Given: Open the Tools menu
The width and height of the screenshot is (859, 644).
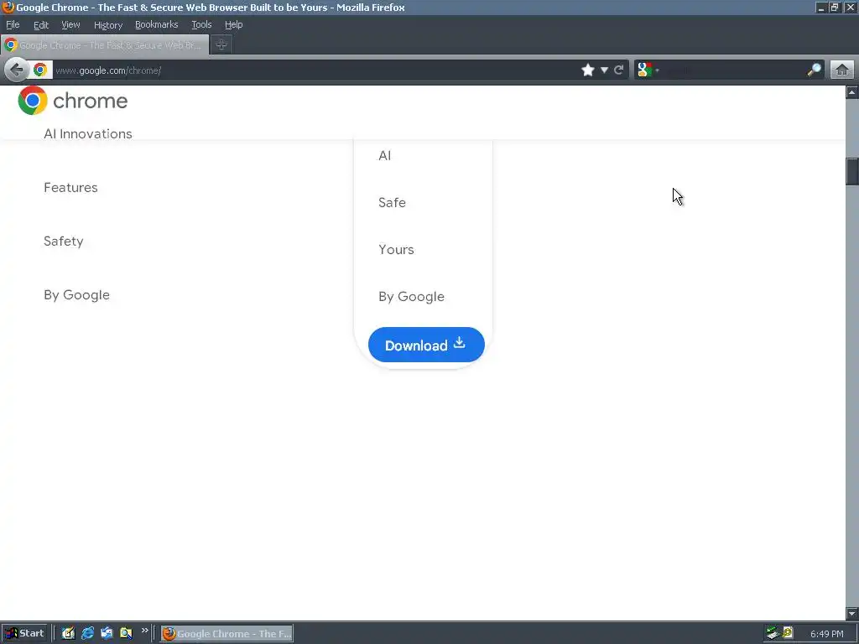Looking at the screenshot, I should 201,24.
